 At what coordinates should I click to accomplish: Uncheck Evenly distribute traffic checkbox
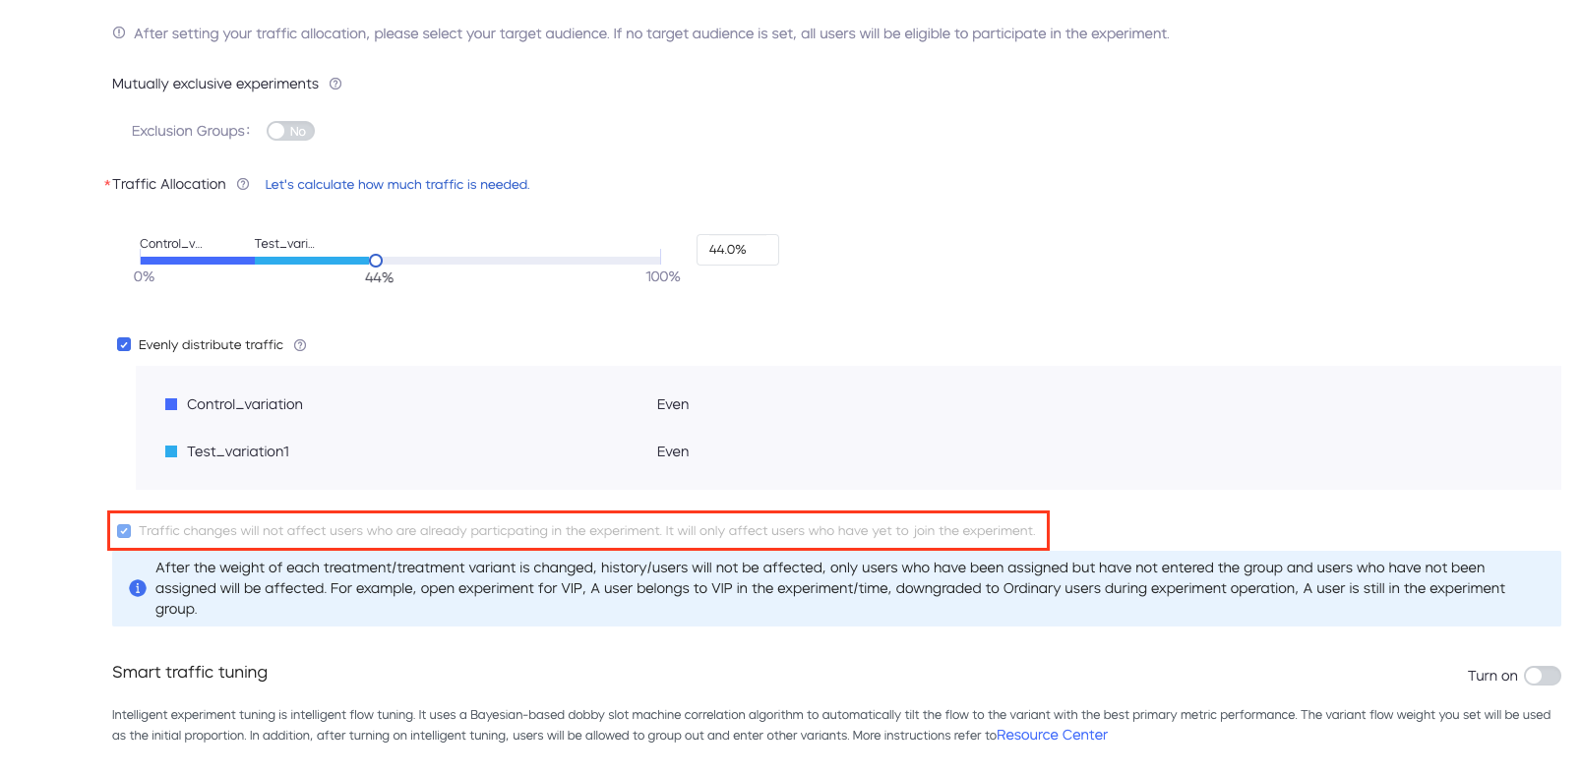pos(124,344)
